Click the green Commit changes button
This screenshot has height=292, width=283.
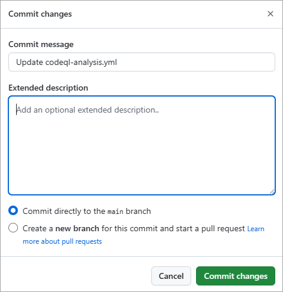tap(235, 276)
